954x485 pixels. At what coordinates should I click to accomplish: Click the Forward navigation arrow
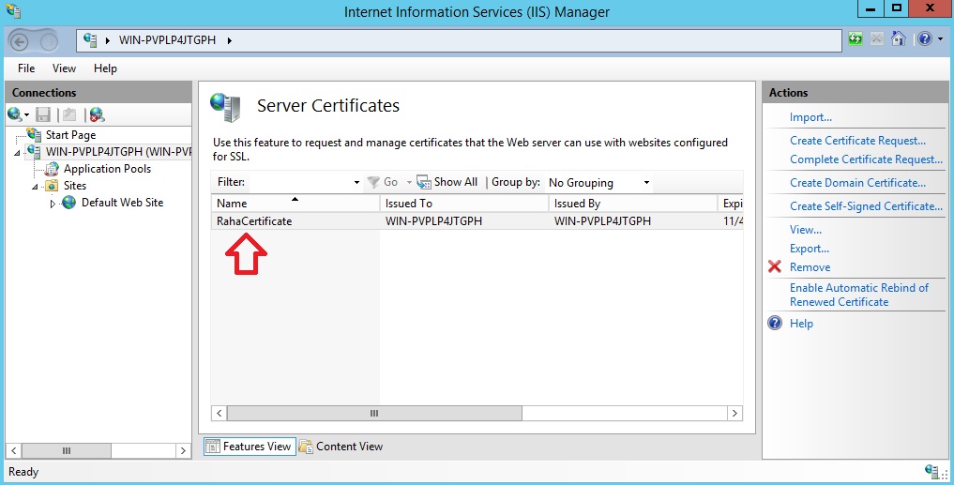pos(50,40)
